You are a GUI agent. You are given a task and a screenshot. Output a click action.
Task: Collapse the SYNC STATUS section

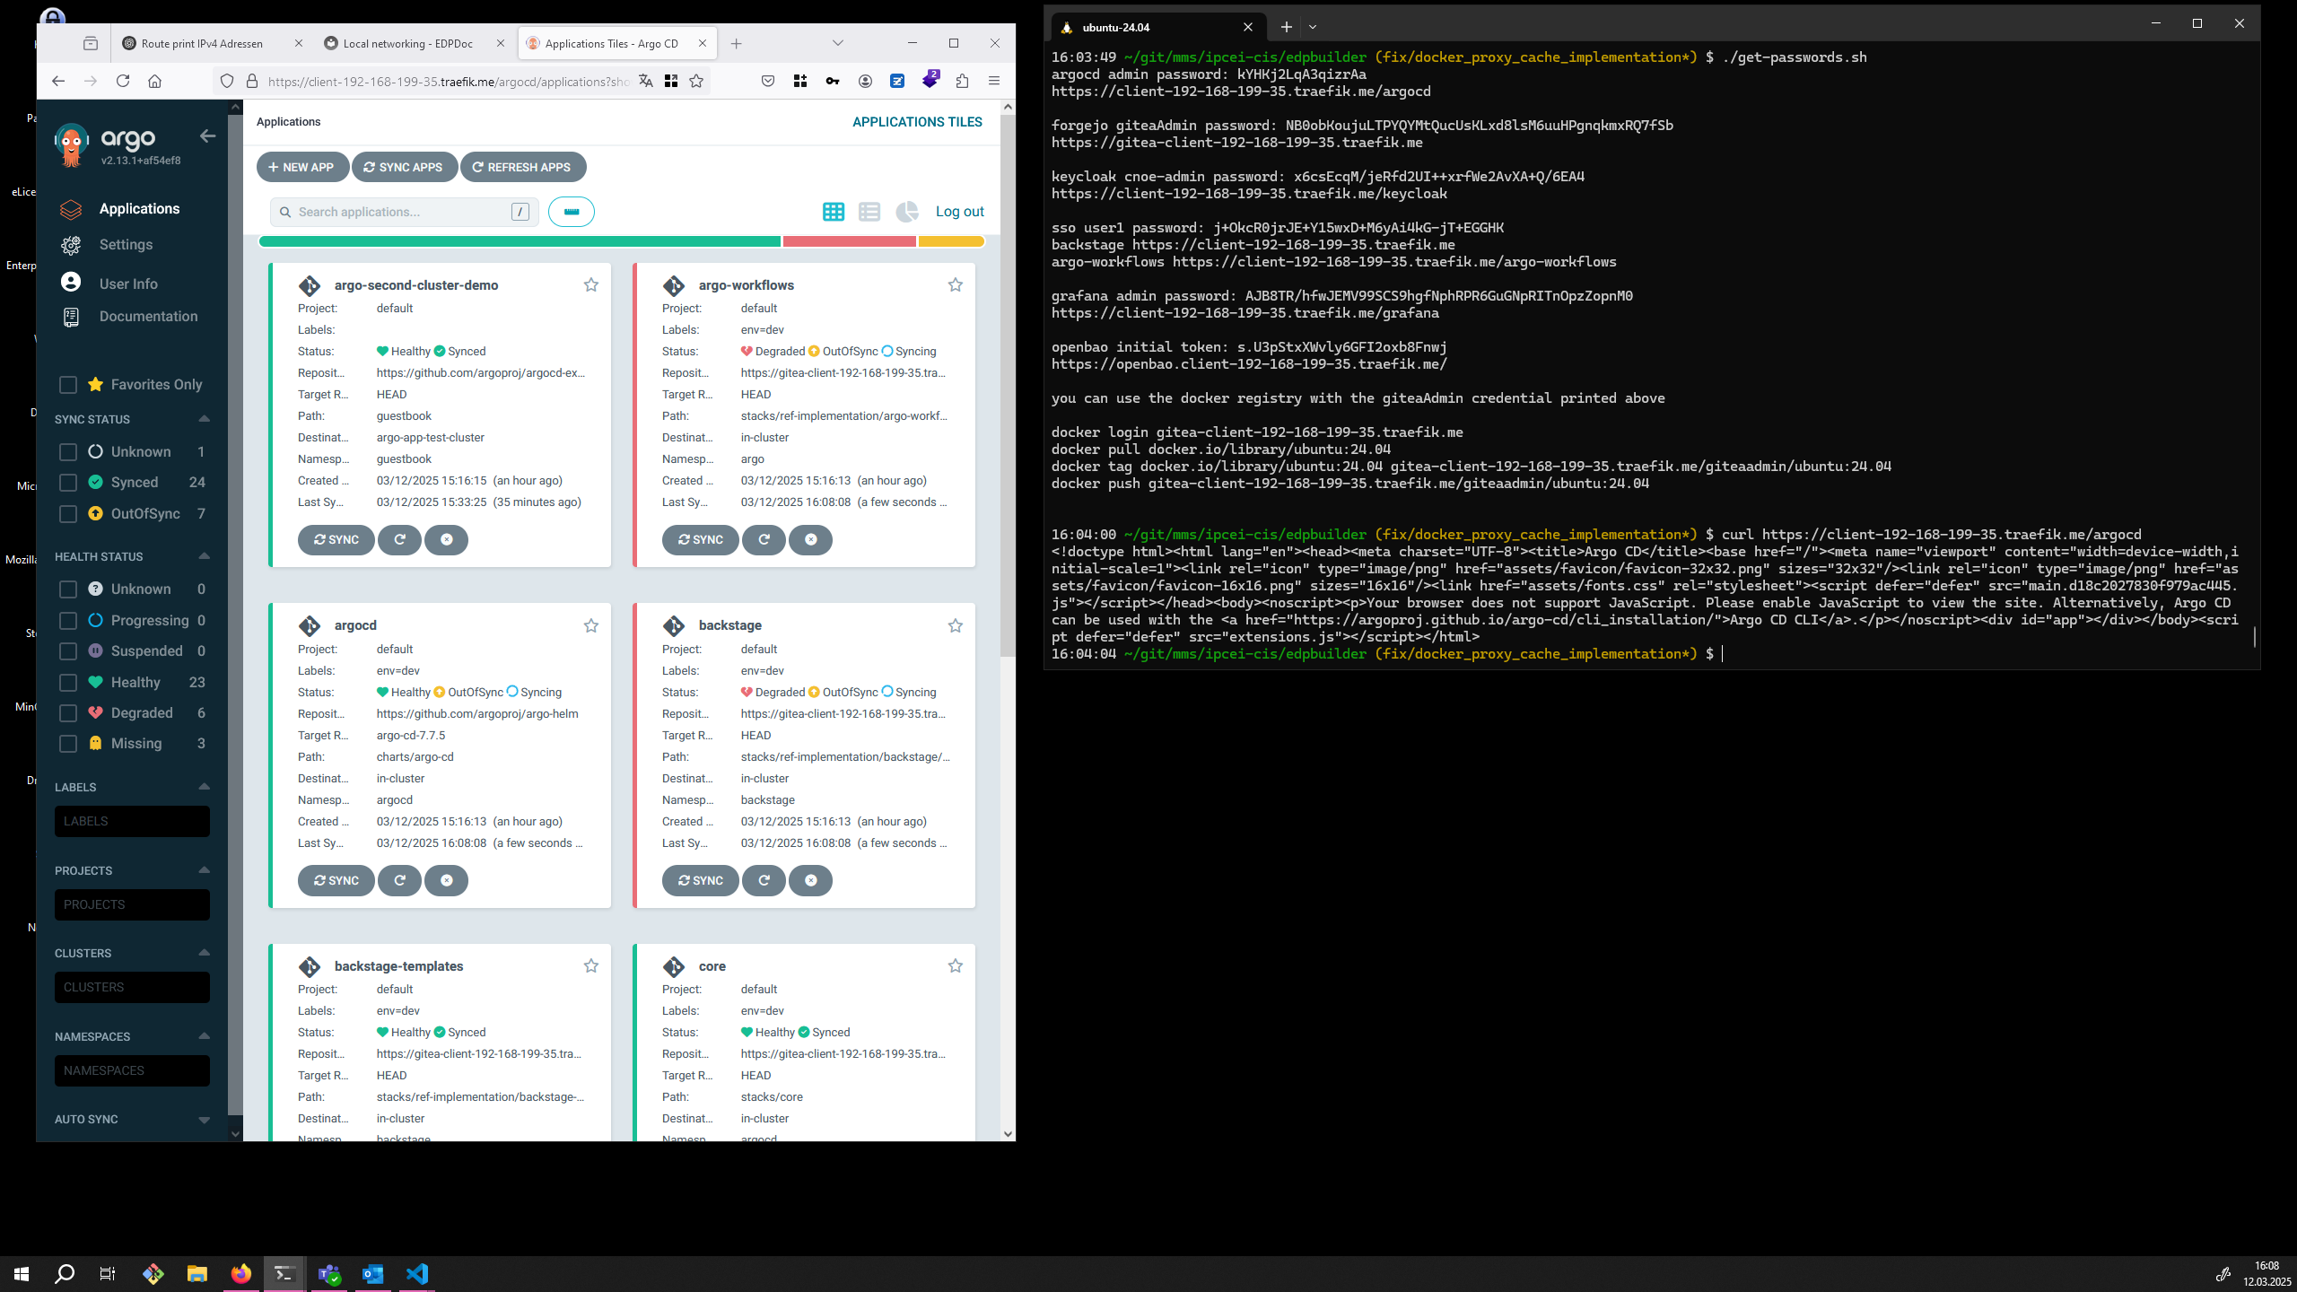pyautogui.click(x=204, y=419)
